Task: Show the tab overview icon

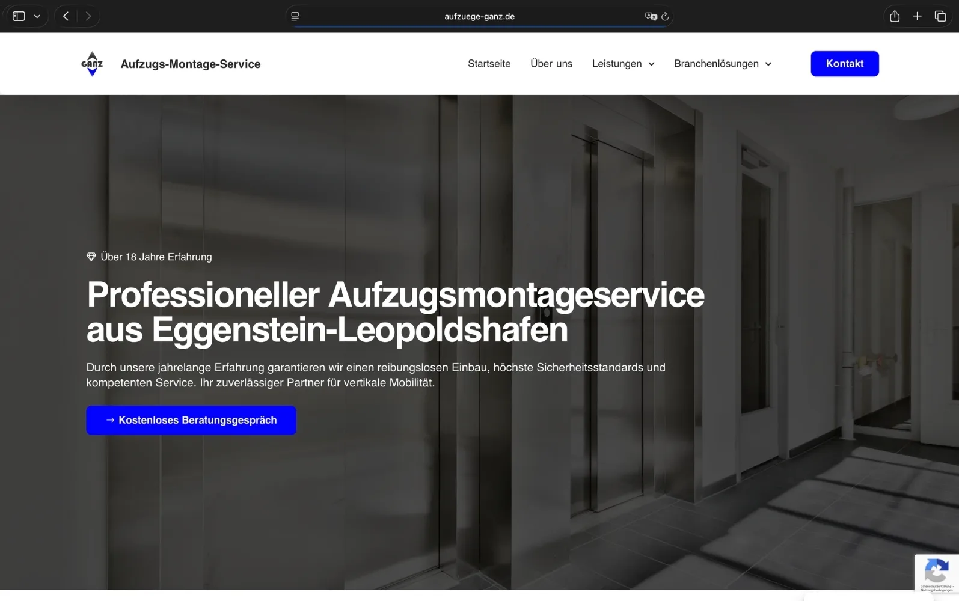Action: pyautogui.click(x=940, y=16)
